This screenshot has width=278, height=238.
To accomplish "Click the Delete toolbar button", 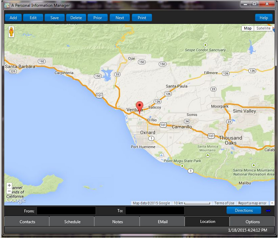I will click(x=76, y=18).
